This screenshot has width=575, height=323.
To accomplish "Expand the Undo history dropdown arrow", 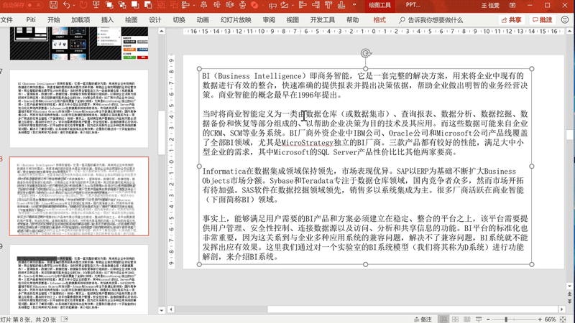I will 74,5.
